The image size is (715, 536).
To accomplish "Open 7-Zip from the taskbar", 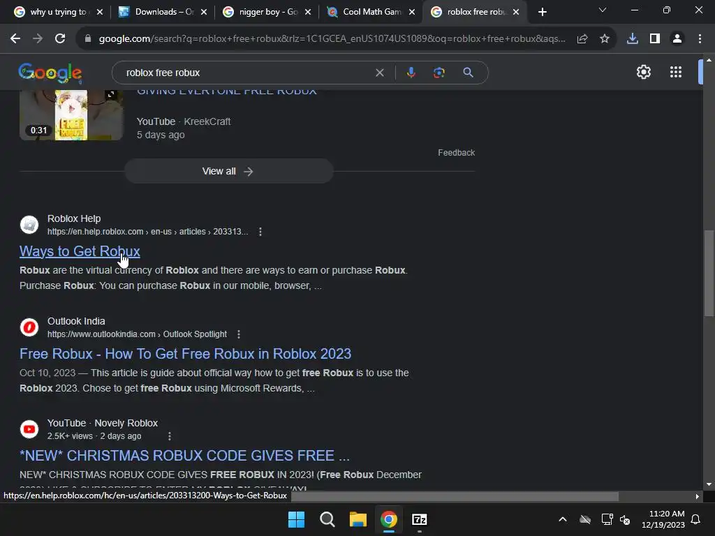I will point(420,519).
